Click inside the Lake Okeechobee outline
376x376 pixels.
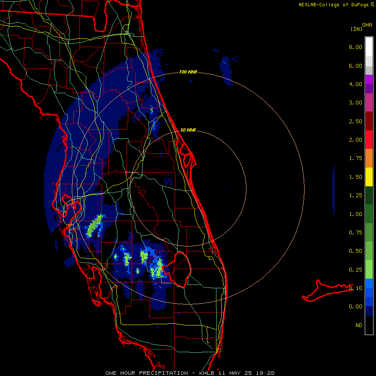(x=180, y=270)
